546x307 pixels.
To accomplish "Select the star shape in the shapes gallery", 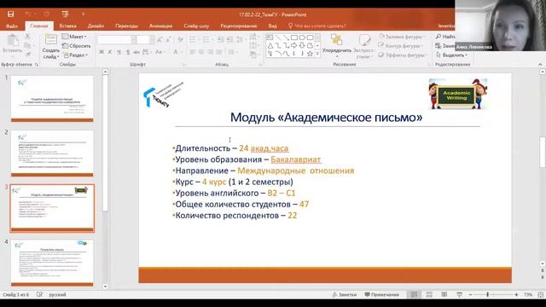I will click(x=310, y=54).
